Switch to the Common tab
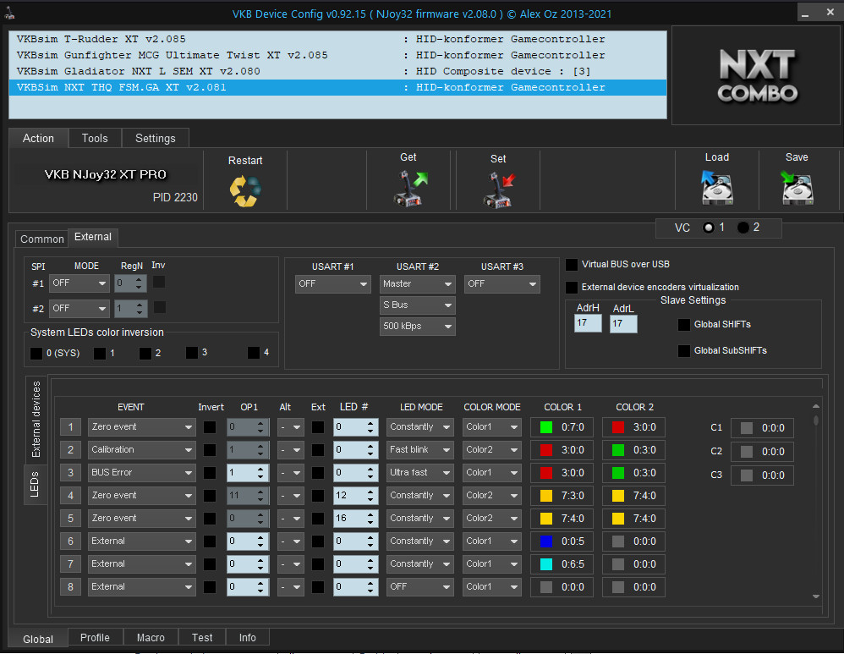Screen dimensions: 844x654 (x=42, y=239)
